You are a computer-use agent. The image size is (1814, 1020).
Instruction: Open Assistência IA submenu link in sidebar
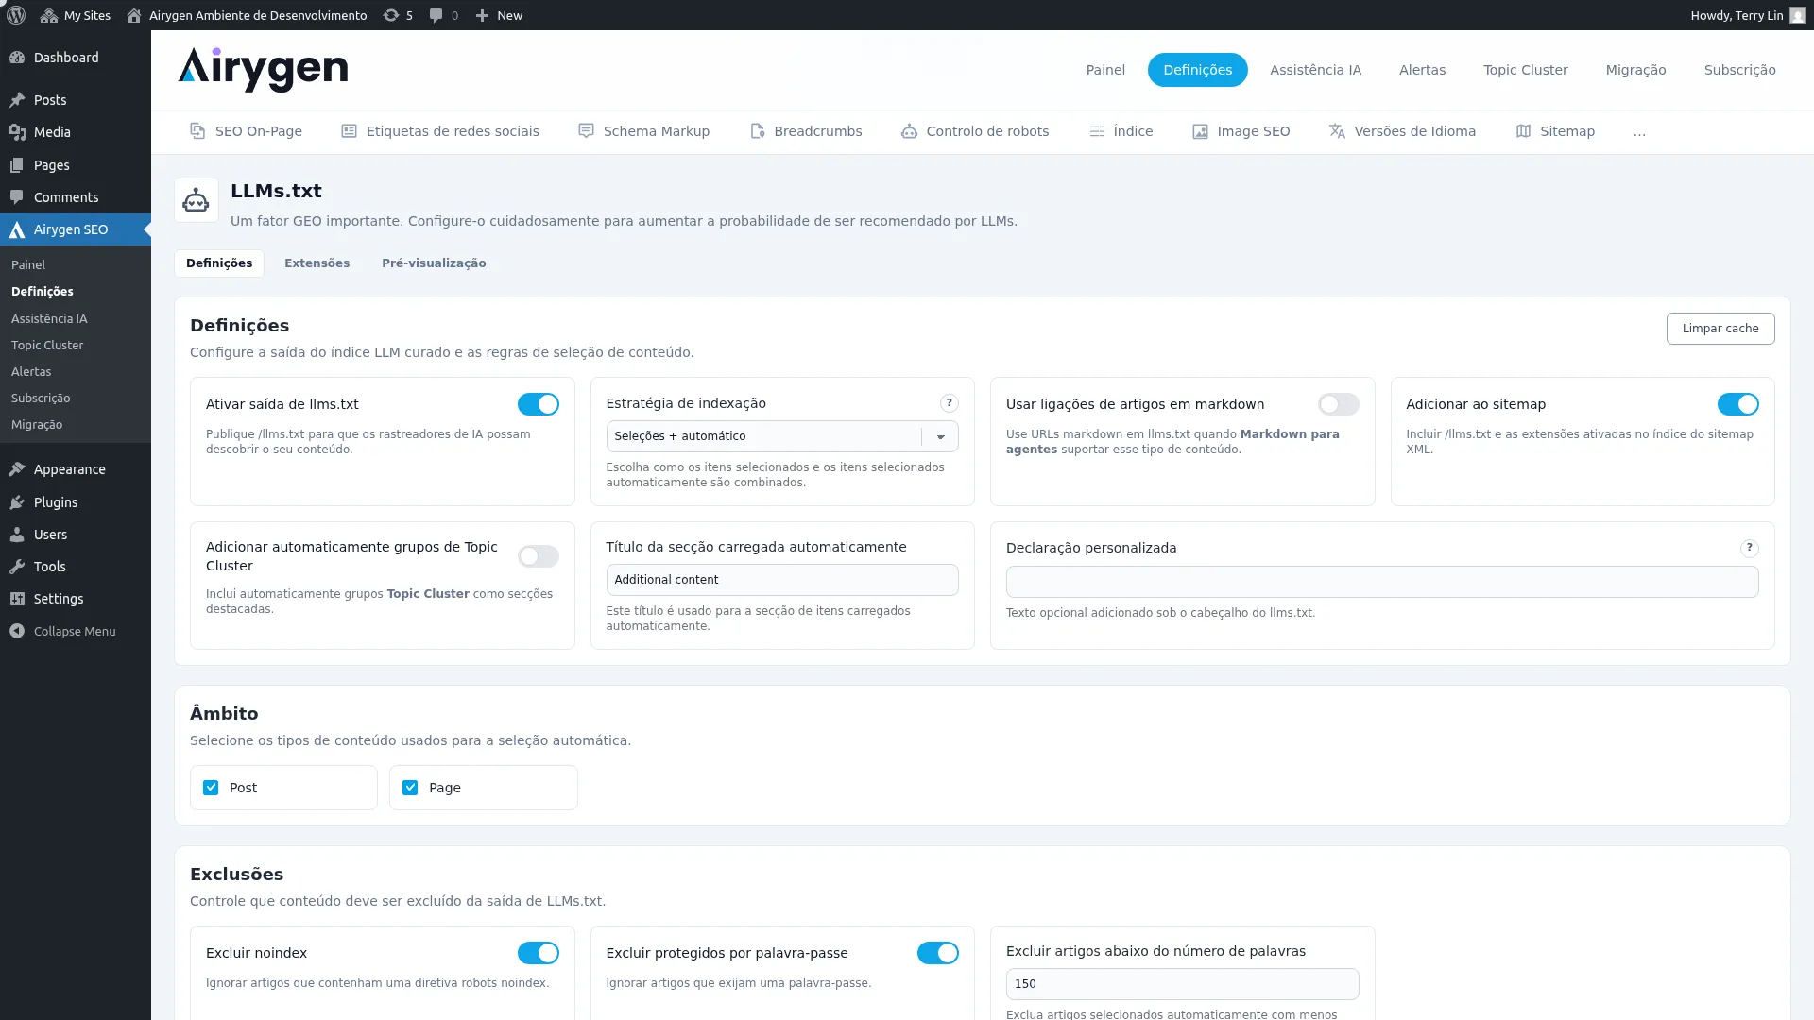(49, 319)
